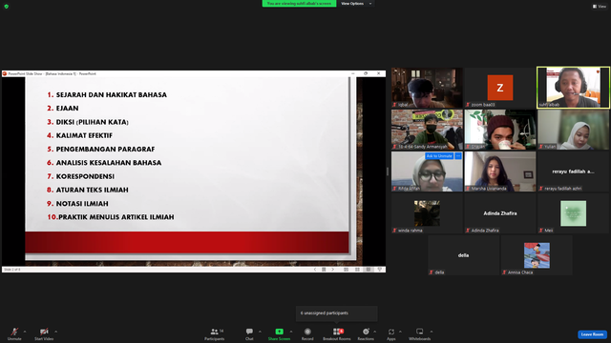Open Whiteboards
611x343 pixels.
pyautogui.click(x=420, y=333)
